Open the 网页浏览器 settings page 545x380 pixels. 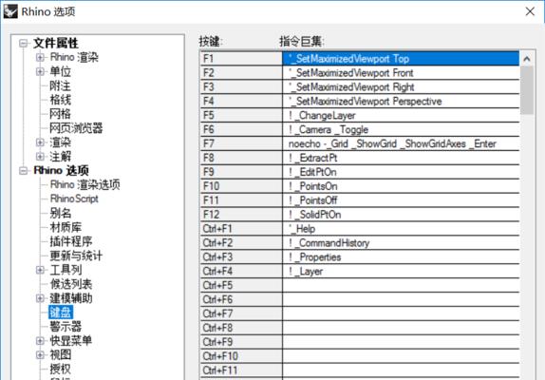coord(76,128)
